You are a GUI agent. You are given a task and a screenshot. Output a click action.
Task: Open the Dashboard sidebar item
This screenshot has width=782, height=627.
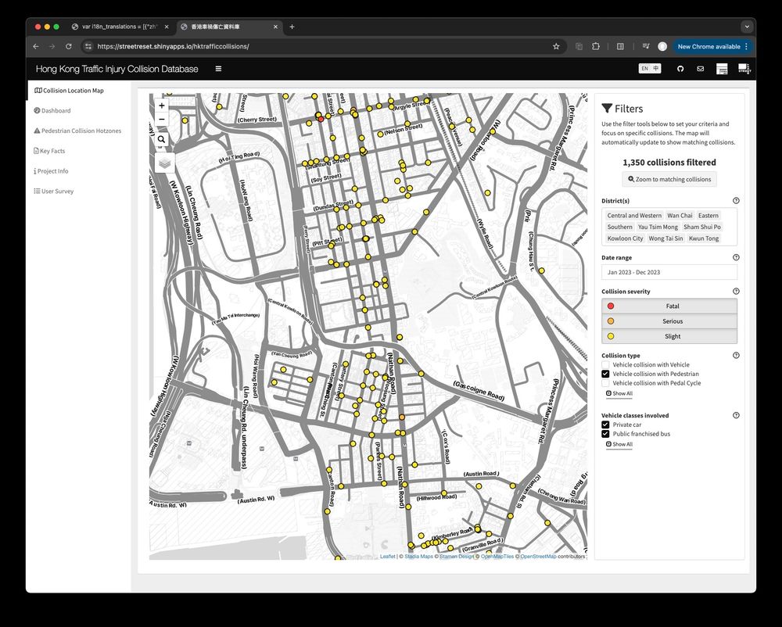[52, 111]
